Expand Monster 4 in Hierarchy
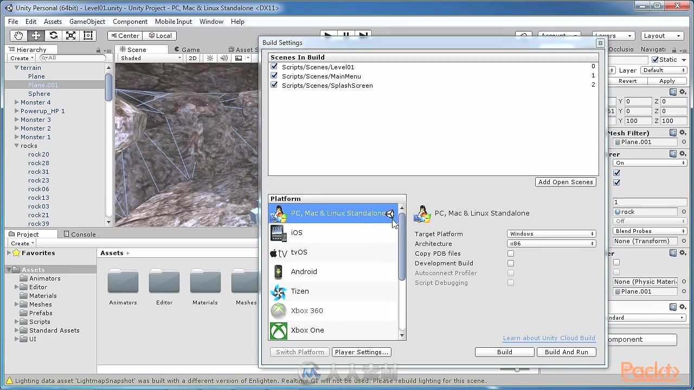Screen dimensions: 694x390 click(16, 102)
